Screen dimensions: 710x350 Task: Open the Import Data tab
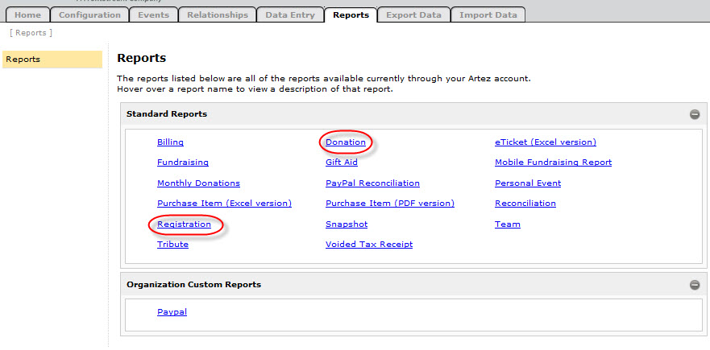(x=488, y=14)
